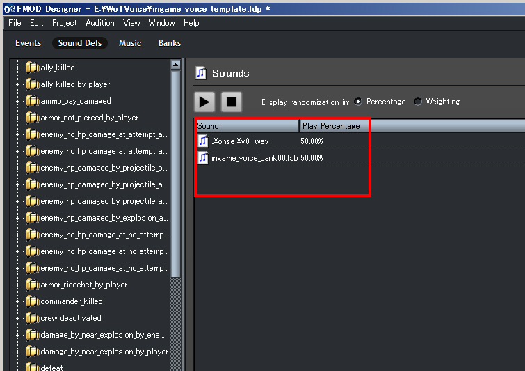The image size is (525, 371).
Task: Click the 50.00% value of ingame_voice_bank00.fsb
Action: pyautogui.click(x=312, y=158)
